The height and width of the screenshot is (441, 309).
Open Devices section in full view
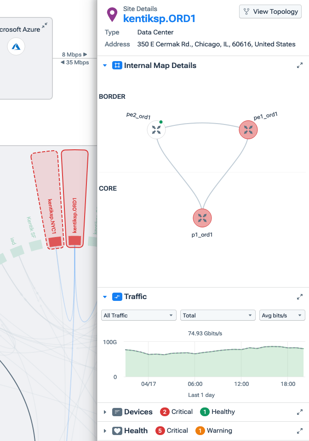[300, 412]
